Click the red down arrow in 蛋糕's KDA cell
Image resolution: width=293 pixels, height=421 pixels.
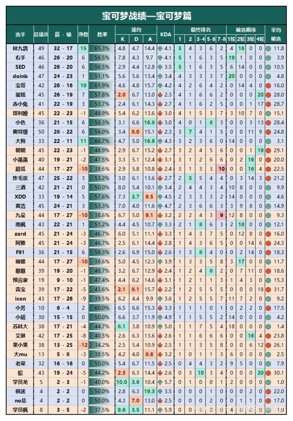(x=160, y=95)
